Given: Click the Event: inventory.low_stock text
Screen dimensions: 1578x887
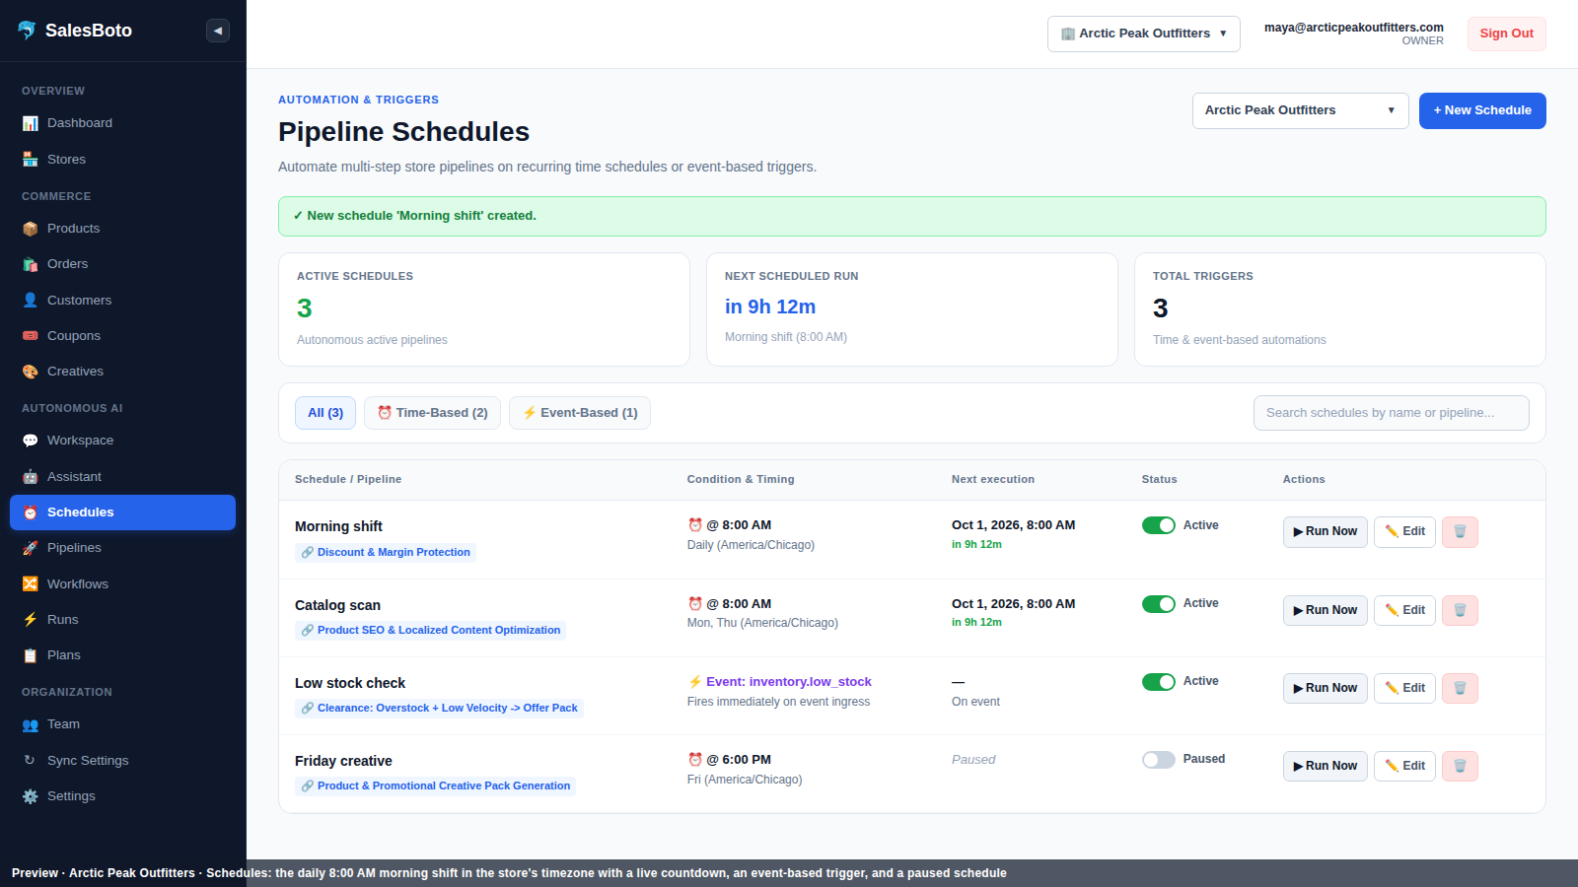Looking at the screenshot, I should point(789,682).
